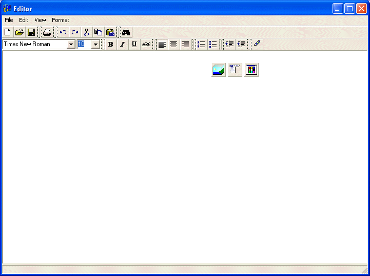Save the document with the floppy disk icon
The image size is (370, 276).
coord(31,32)
